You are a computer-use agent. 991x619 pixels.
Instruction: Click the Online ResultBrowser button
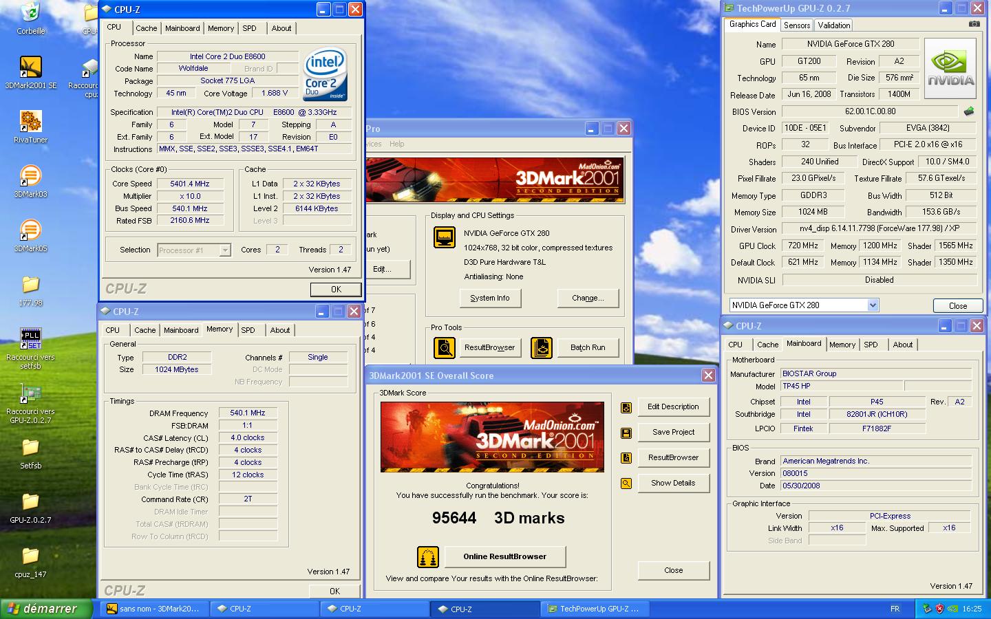pos(505,556)
